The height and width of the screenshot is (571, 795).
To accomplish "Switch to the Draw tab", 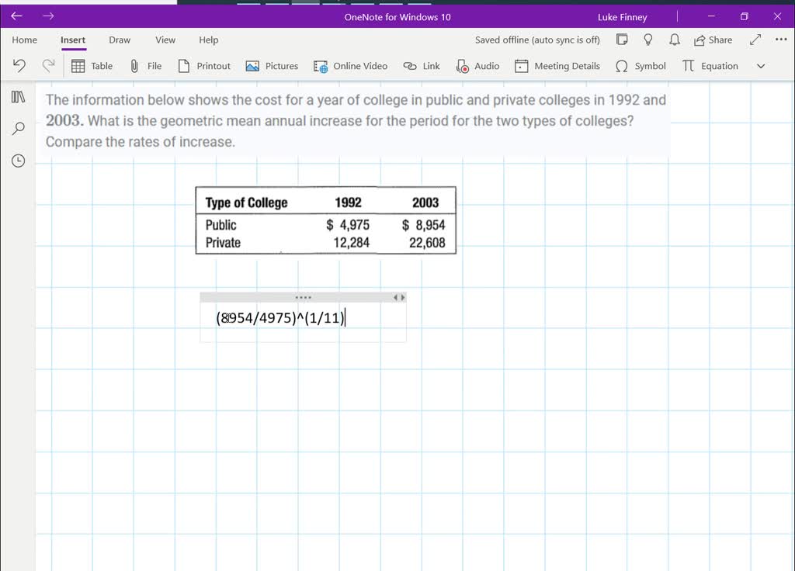I will pos(119,40).
